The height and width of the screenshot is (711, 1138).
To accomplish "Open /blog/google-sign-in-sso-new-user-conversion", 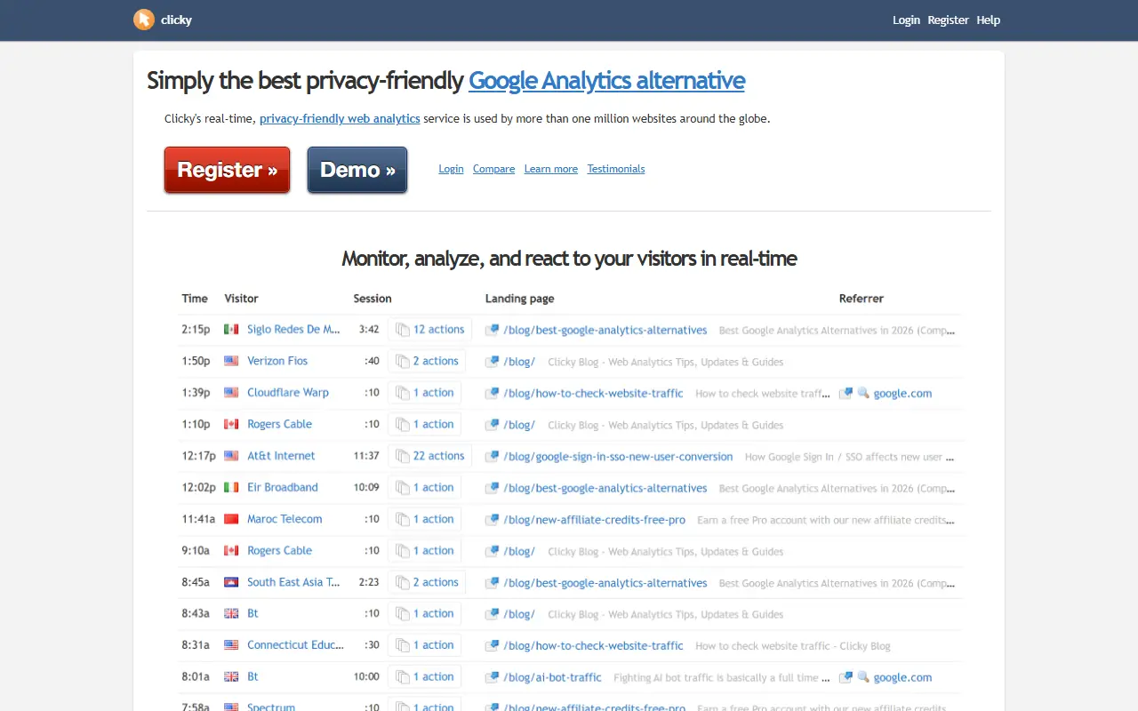I will [x=618, y=456].
